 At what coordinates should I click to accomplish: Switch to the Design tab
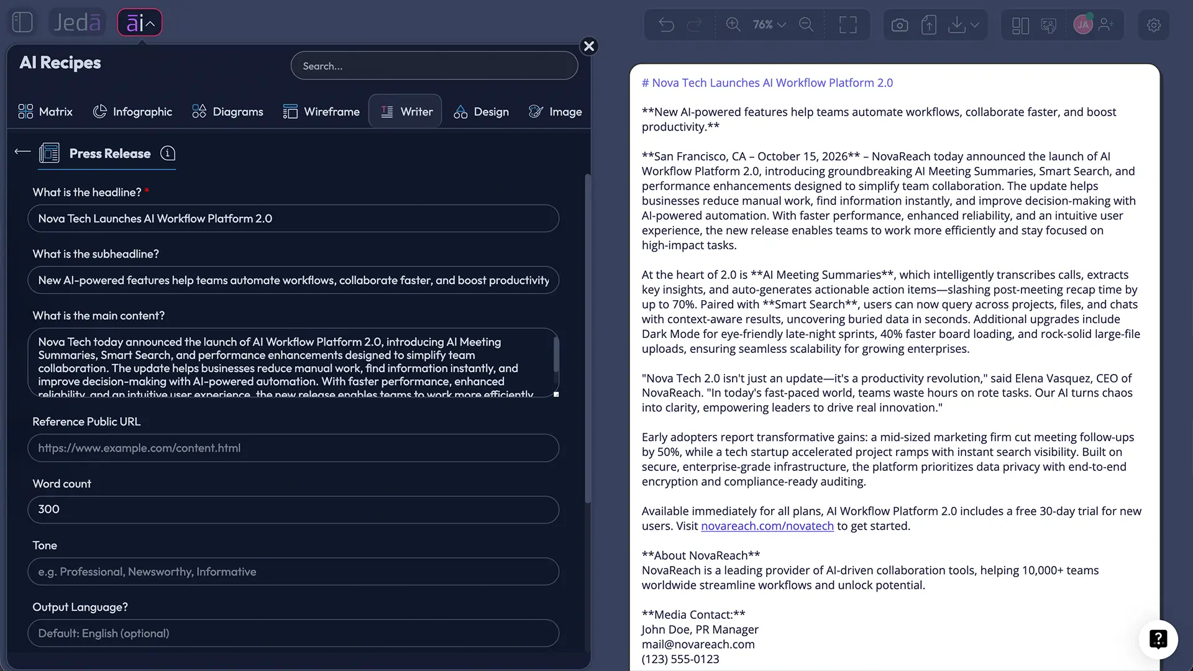pyautogui.click(x=481, y=112)
